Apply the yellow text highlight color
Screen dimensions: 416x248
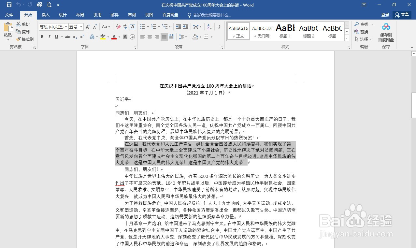103,37
